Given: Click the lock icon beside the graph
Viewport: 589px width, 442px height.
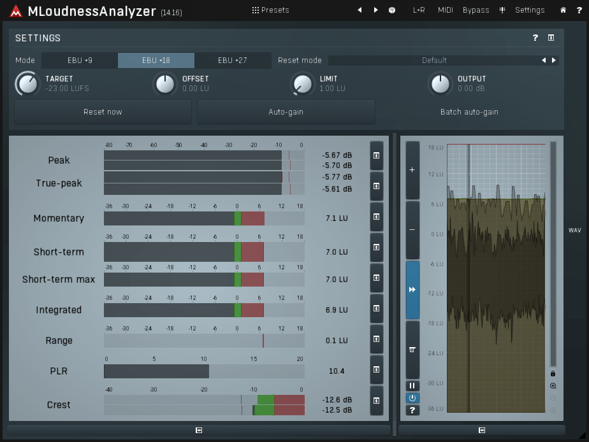Looking at the screenshot, I should [553, 374].
